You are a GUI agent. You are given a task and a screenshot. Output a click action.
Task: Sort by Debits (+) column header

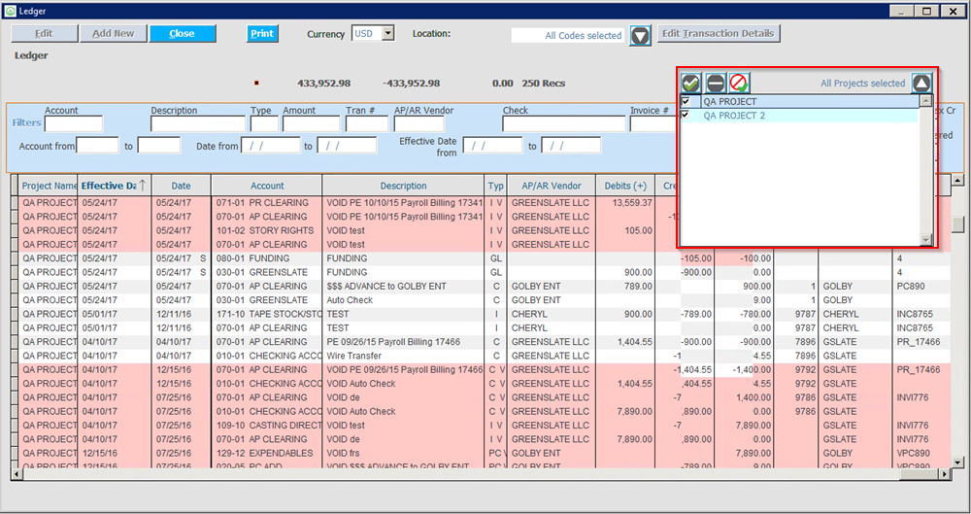pos(625,186)
